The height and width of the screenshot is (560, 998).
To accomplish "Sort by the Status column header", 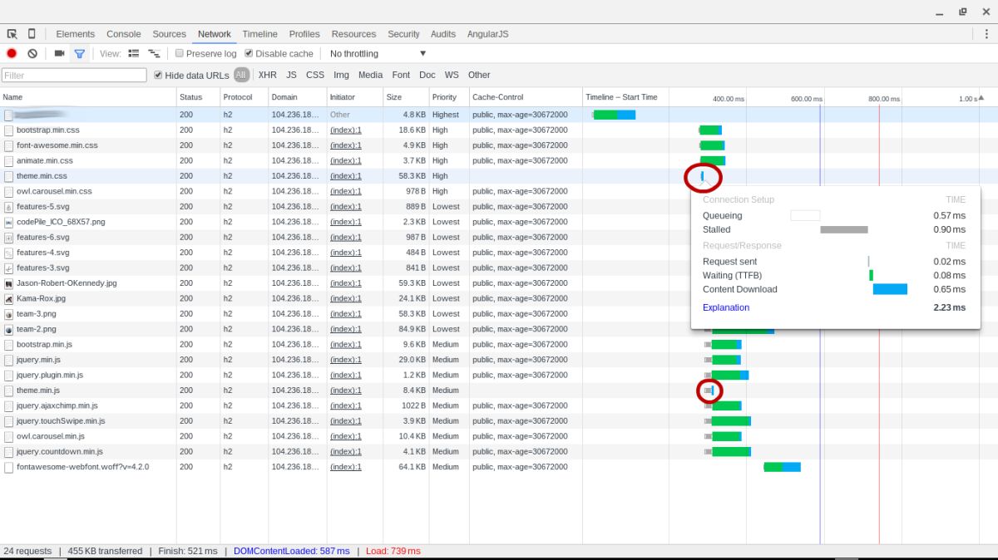I will point(198,97).
